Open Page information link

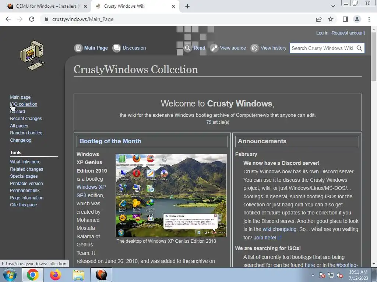tap(27, 198)
